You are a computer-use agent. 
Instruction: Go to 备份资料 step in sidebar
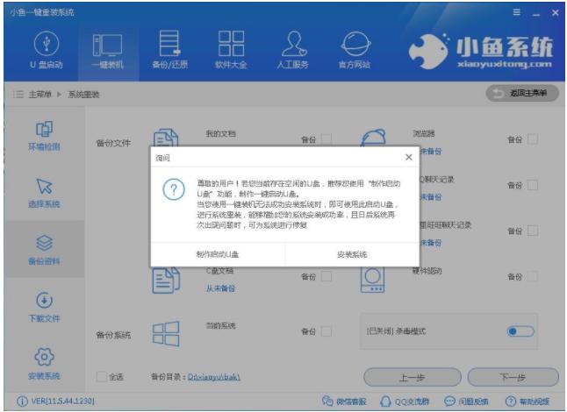point(44,250)
